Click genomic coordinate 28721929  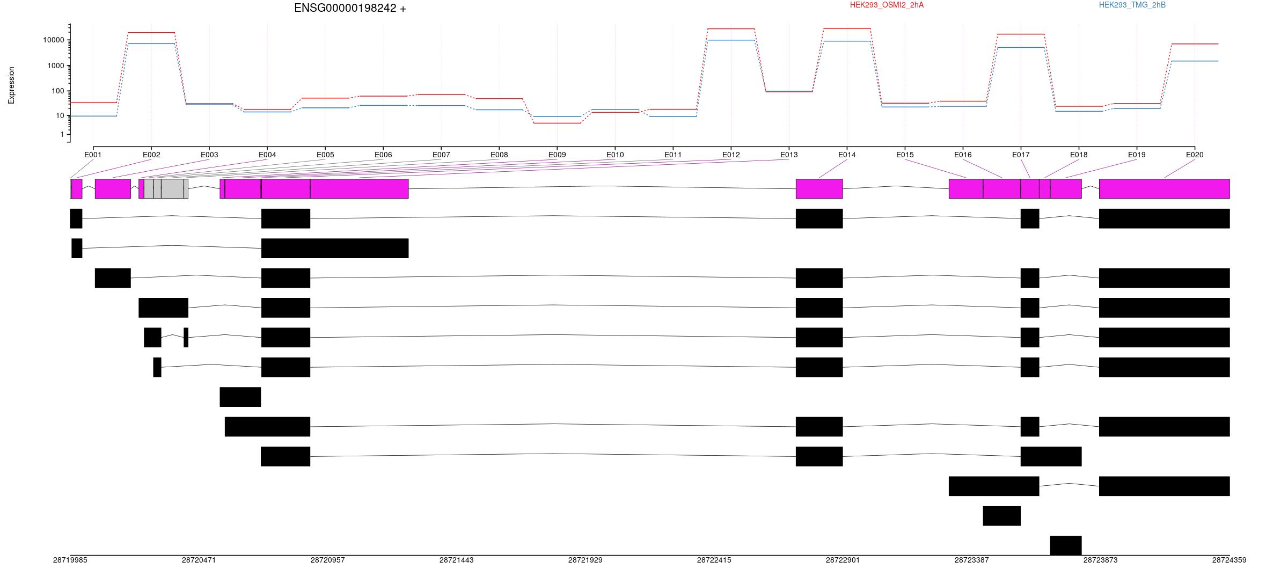[x=586, y=560]
